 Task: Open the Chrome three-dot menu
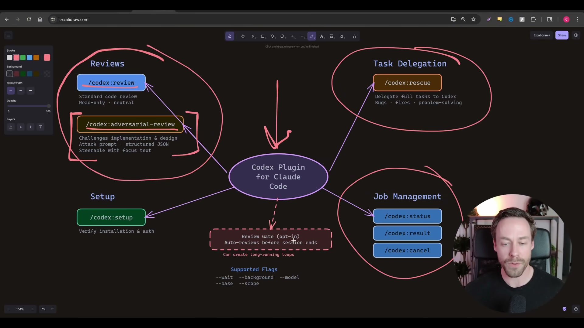(578, 19)
